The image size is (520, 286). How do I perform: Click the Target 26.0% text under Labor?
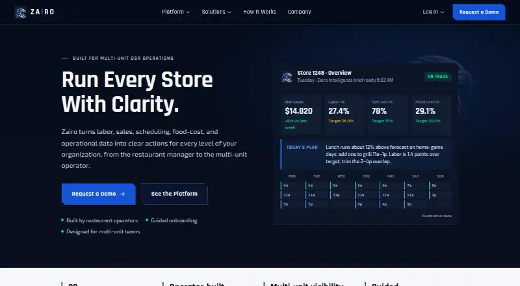pos(341,121)
